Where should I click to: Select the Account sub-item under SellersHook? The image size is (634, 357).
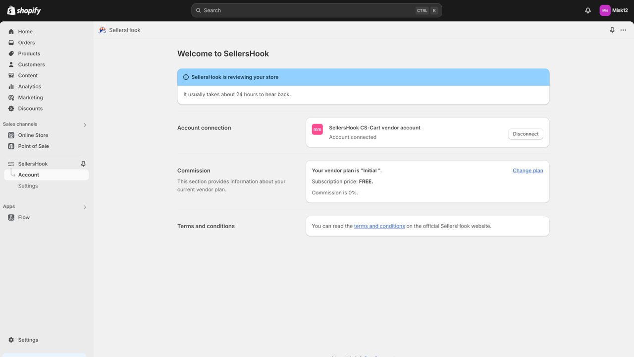pyautogui.click(x=47, y=175)
